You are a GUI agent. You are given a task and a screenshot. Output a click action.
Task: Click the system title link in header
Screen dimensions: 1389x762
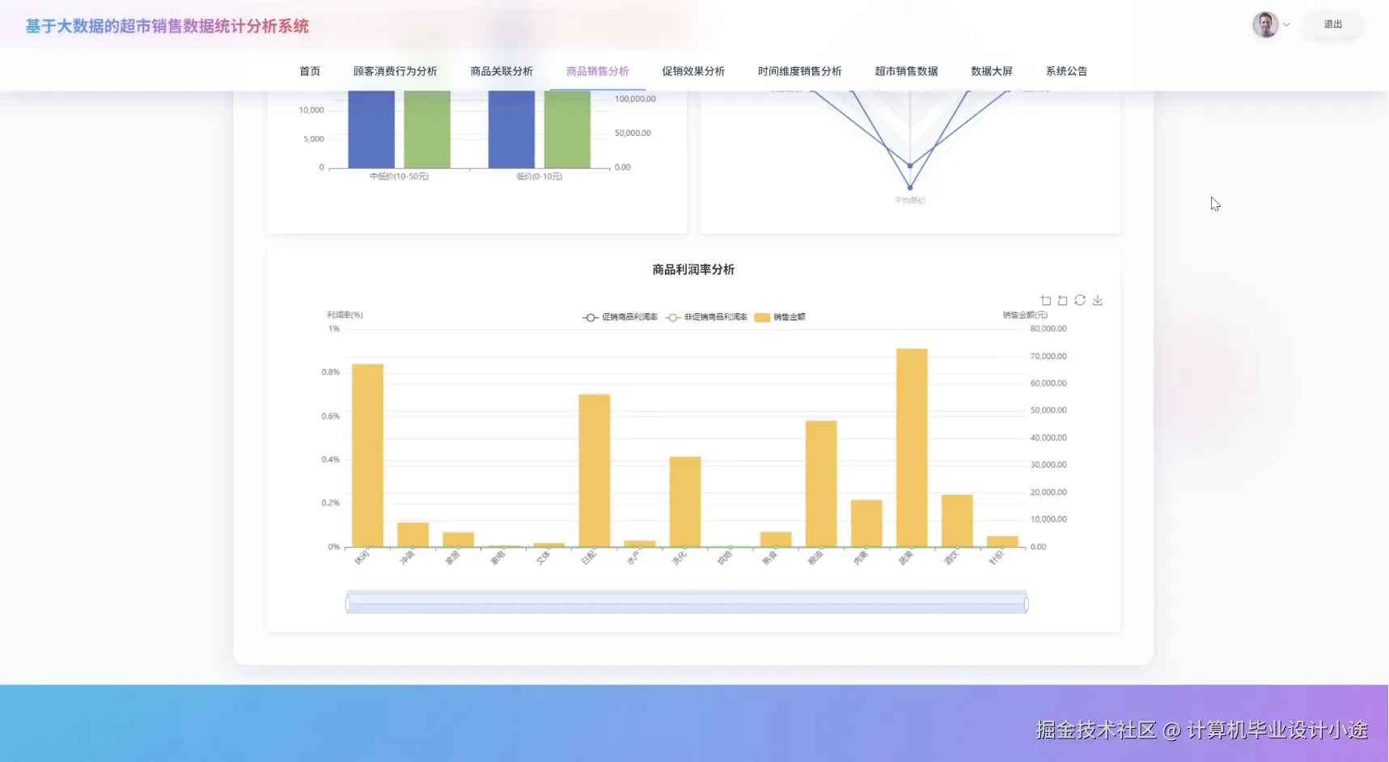coord(167,26)
